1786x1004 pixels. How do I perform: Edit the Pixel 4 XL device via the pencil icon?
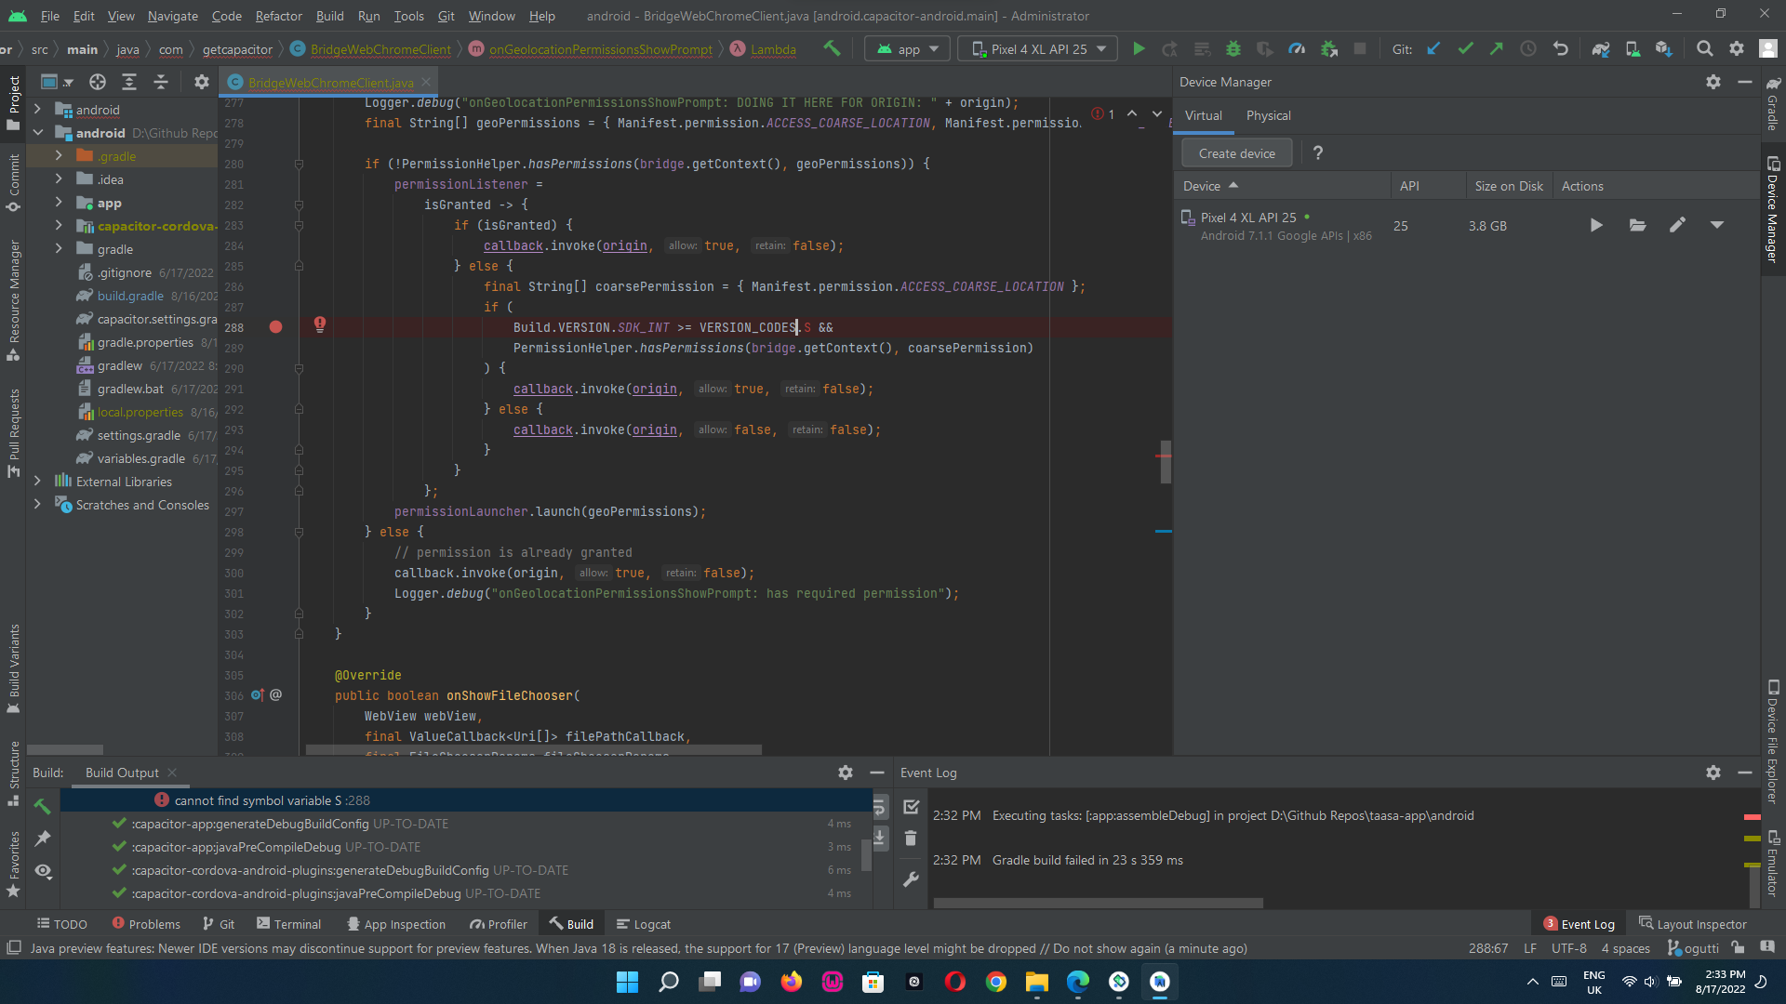[x=1678, y=225]
